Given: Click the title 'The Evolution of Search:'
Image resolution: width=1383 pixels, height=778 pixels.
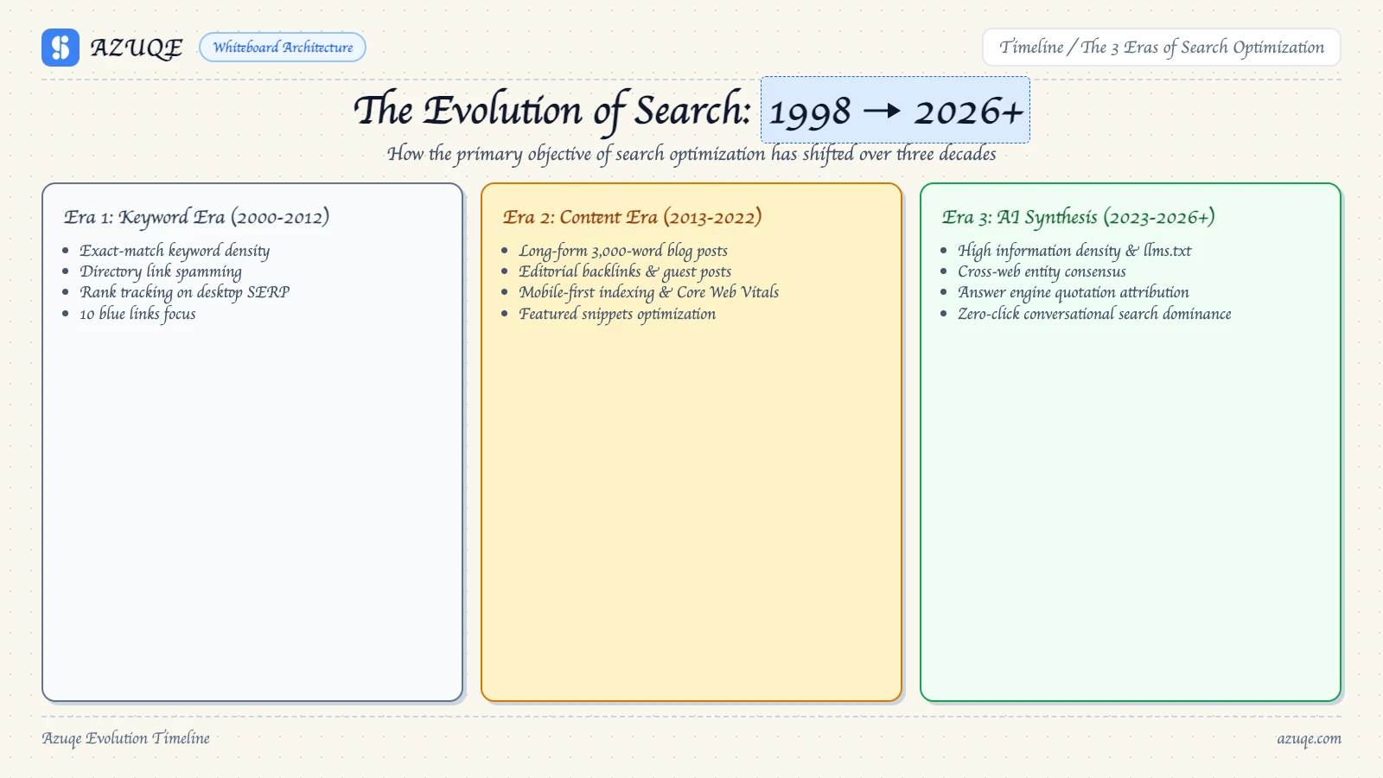Looking at the screenshot, I should point(551,111).
